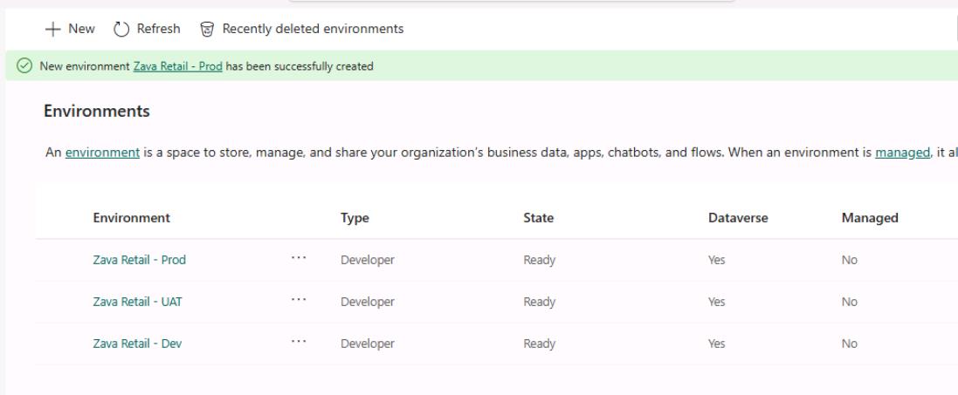Open Zava Retail - Prod environment row

coord(140,260)
